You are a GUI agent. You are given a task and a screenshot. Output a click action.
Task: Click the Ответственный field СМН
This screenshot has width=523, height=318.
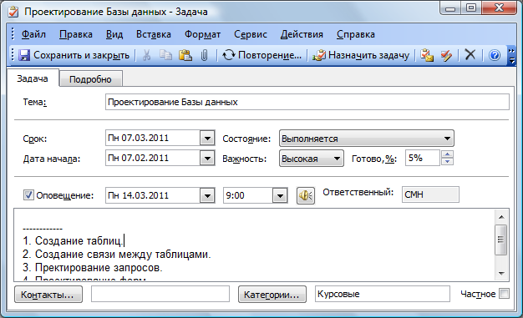point(430,194)
